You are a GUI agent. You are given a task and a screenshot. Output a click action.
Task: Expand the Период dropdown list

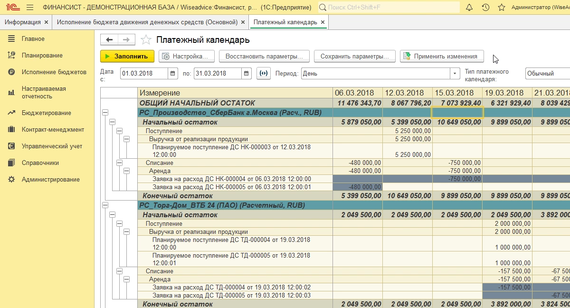pos(456,74)
